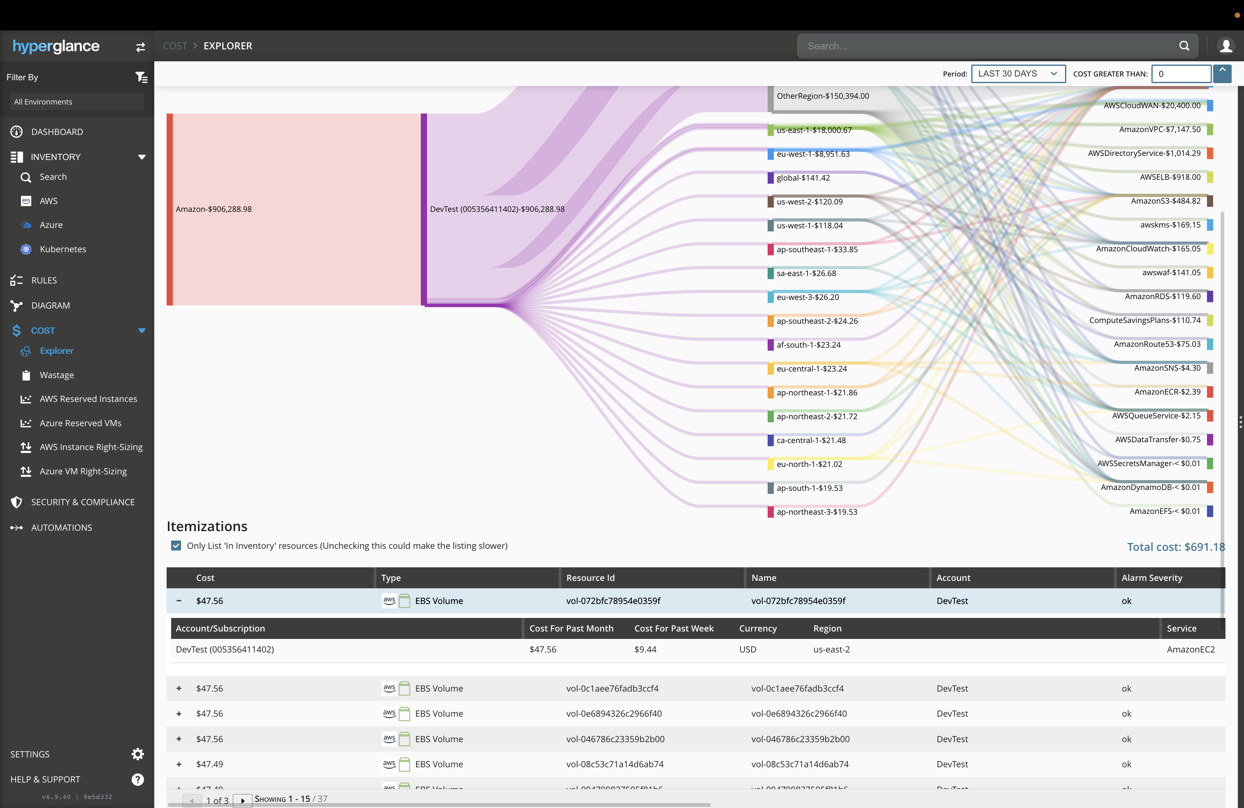This screenshot has height=808, width=1244.
Task: Expand the vol-0c1aee76fadb3ccf4 row
Action: tap(179, 688)
